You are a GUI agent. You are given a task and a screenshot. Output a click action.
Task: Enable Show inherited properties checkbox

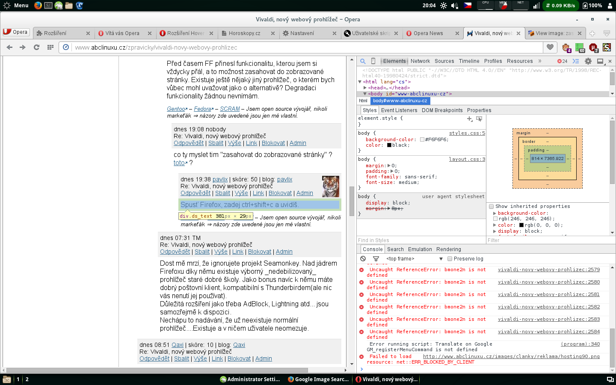coord(492,206)
